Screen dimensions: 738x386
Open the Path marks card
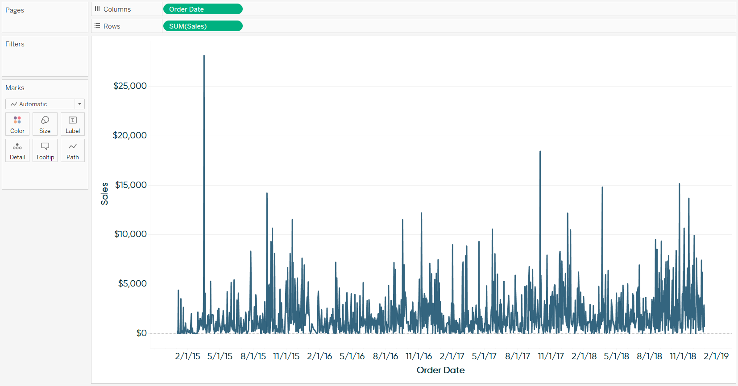(x=73, y=150)
